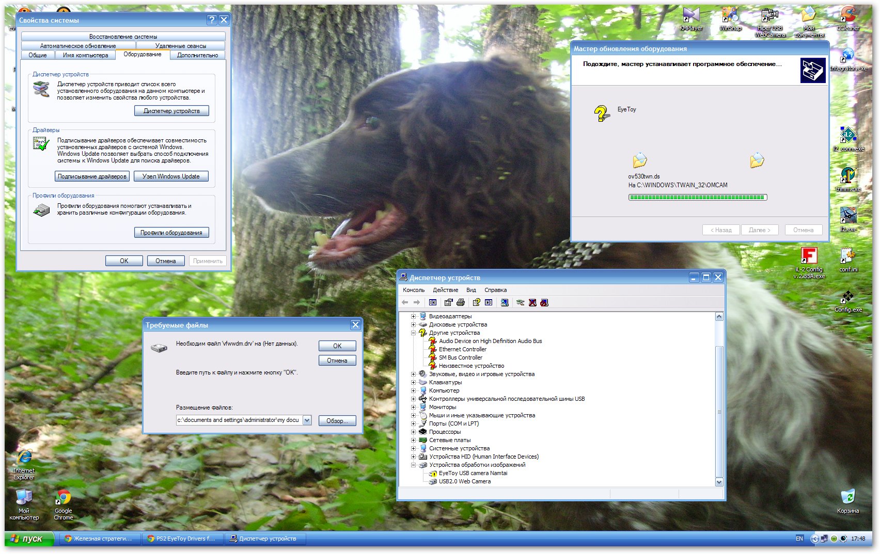This screenshot has height=554, width=880.
Task: Open the Справка menu
Action: click(495, 290)
